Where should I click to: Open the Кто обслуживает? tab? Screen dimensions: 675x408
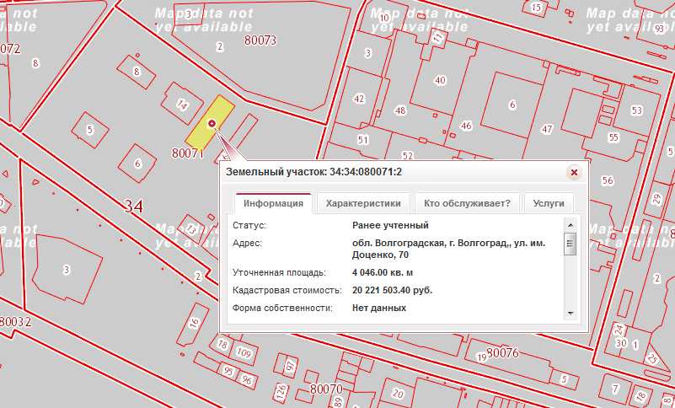click(x=467, y=203)
